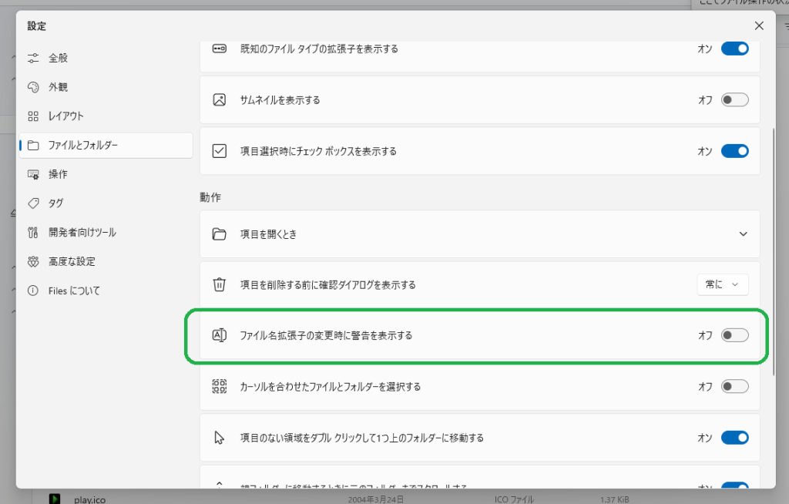Click the 開発者向けツール tools icon

[33, 233]
